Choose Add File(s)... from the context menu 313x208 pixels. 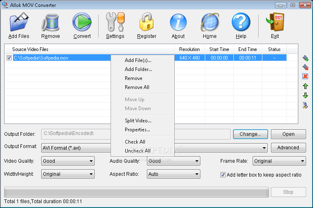pyautogui.click(x=138, y=60)
